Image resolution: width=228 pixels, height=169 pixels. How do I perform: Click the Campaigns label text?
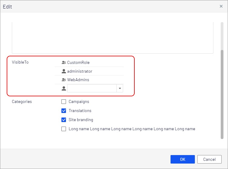coord(79,102)
